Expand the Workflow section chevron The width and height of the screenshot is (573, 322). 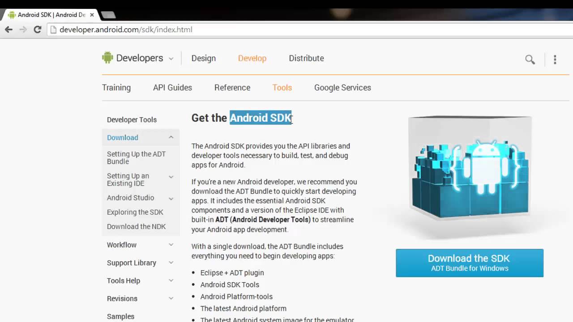point(171,245)
